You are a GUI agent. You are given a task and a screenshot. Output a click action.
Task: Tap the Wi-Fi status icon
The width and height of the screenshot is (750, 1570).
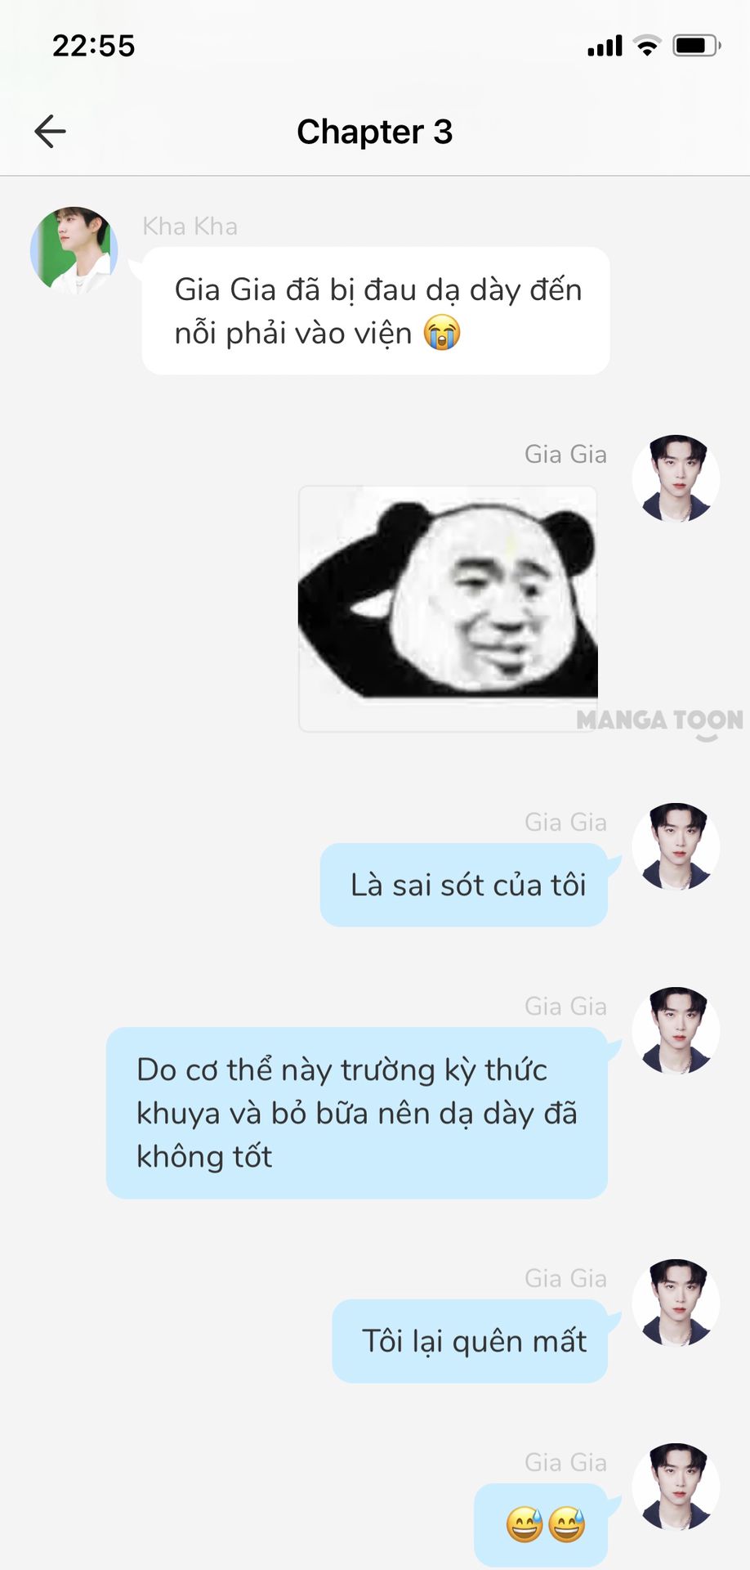coord(647,46)
